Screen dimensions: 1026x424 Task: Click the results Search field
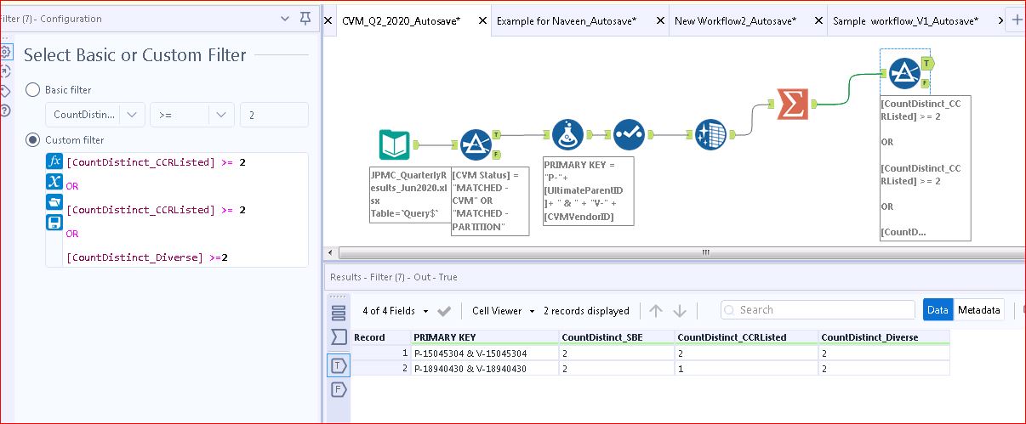(817, 310)
